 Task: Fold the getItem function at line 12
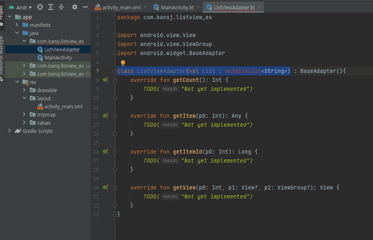[x=115, y=116]
